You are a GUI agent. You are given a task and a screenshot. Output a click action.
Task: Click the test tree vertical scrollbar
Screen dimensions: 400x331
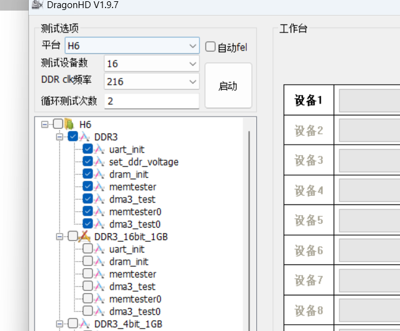click(249, 224)
